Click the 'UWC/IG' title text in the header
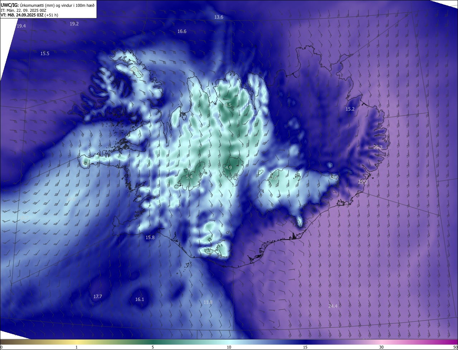458x350 pixels. click(x=10, y=5)
